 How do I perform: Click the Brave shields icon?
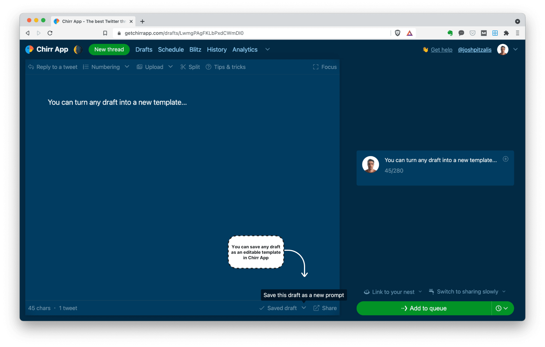click(x=398, y=33)
